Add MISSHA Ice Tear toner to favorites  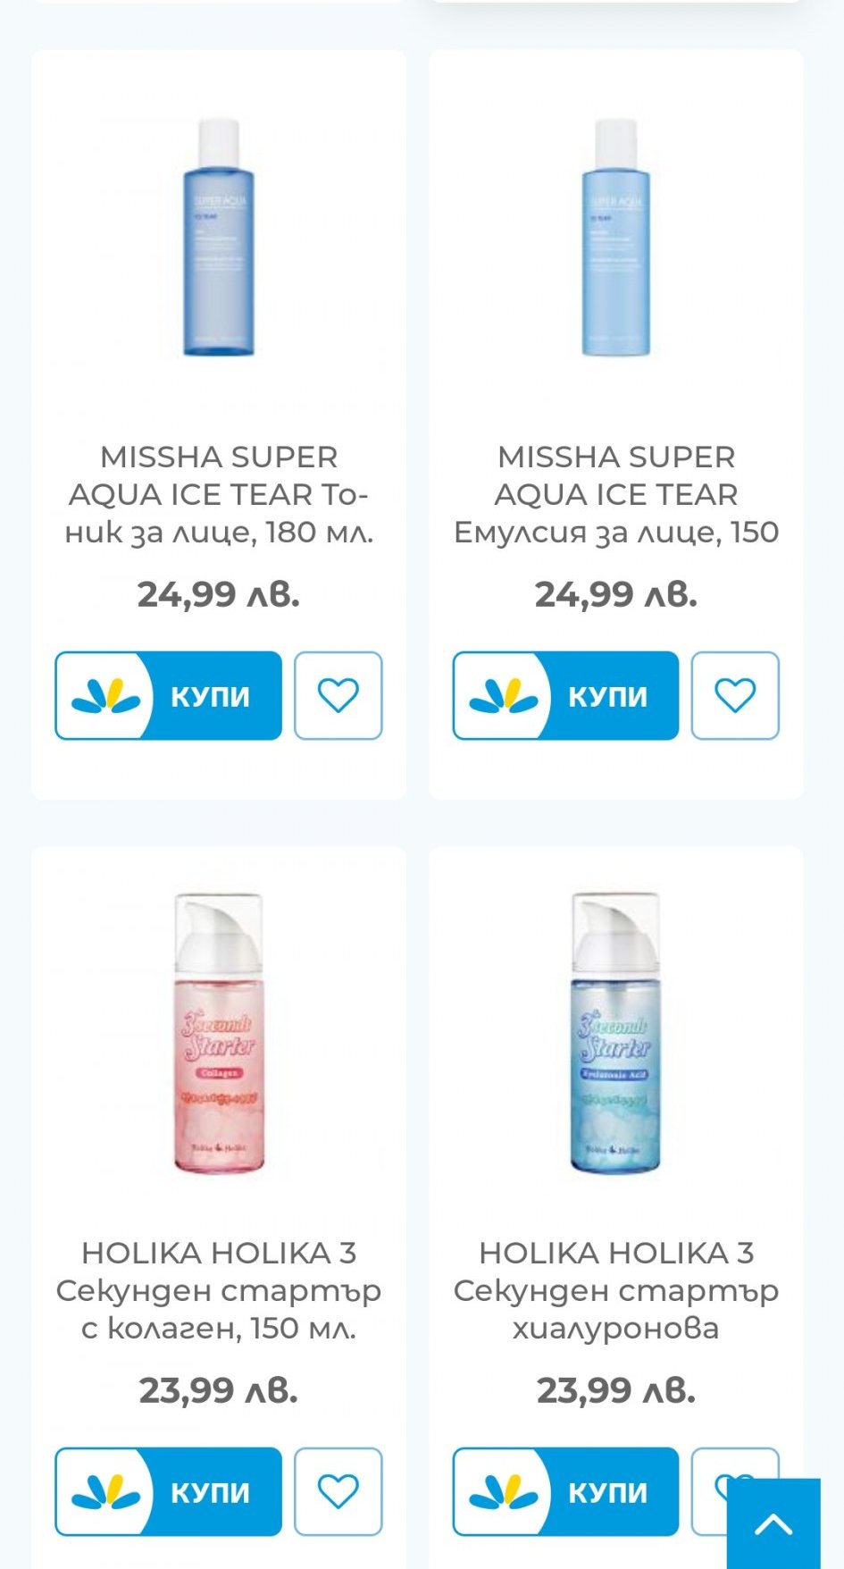point(338,695)
